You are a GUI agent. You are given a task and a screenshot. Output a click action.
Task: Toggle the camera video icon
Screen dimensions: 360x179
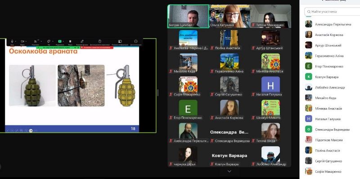pos(22,41)
